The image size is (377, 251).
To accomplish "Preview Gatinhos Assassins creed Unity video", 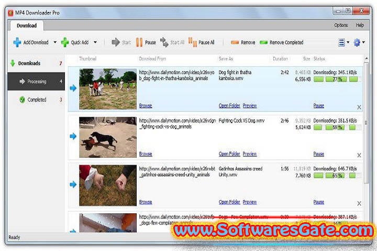I will [x=250, y=202].
